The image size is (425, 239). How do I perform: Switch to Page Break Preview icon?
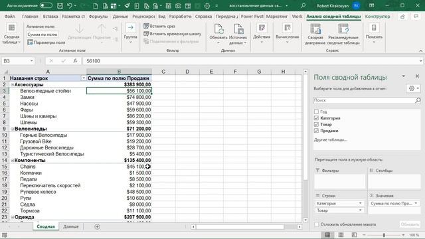click(x=354, y=235)
